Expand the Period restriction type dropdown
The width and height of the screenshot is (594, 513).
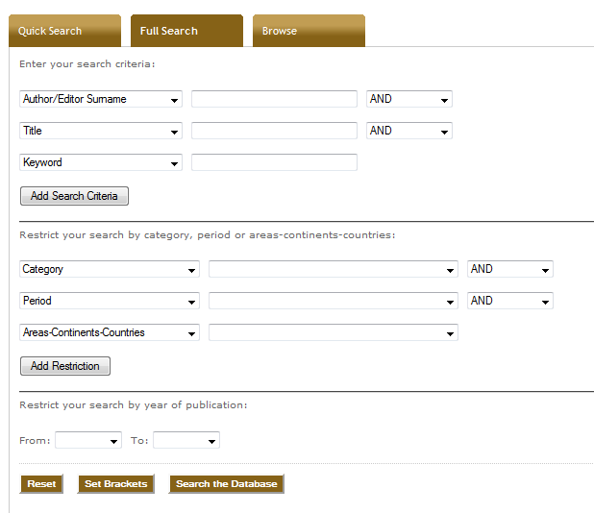[110, 301]
